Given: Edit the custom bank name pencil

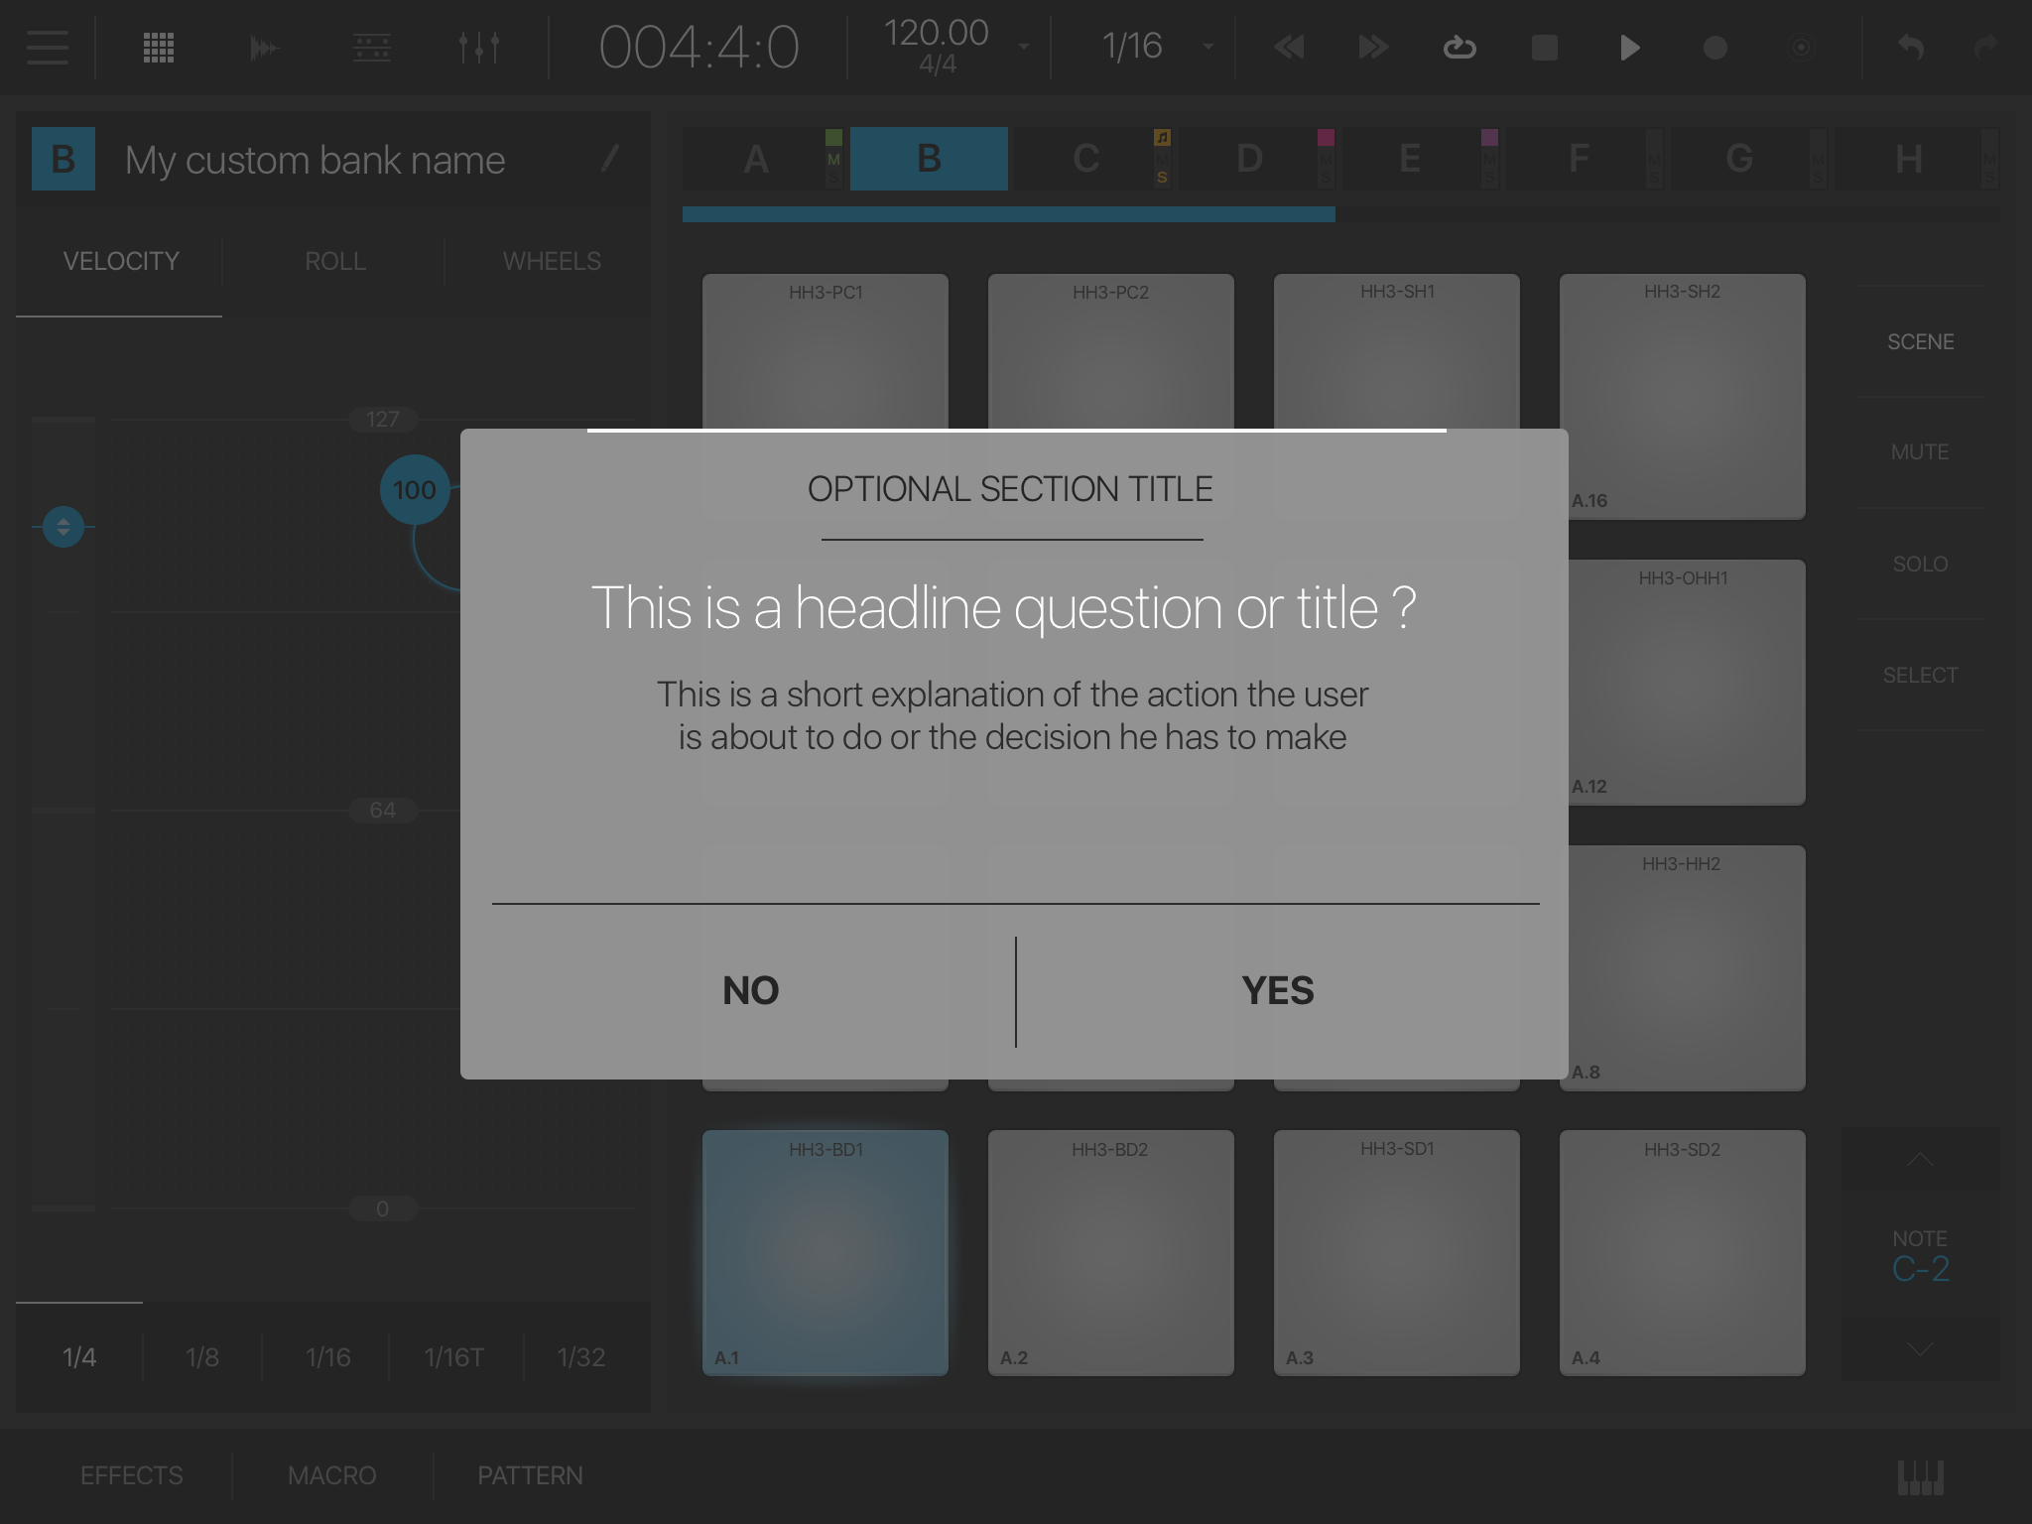Looking at the screenshot, I should tap(610, 159).
